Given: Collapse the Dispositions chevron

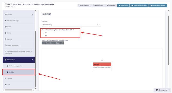Looking at the screenshot, I should pyautogui.click(x=32, y=60).
